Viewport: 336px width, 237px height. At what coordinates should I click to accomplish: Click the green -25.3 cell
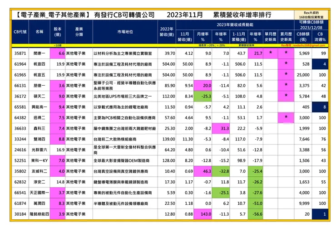(x=203, y=96)
